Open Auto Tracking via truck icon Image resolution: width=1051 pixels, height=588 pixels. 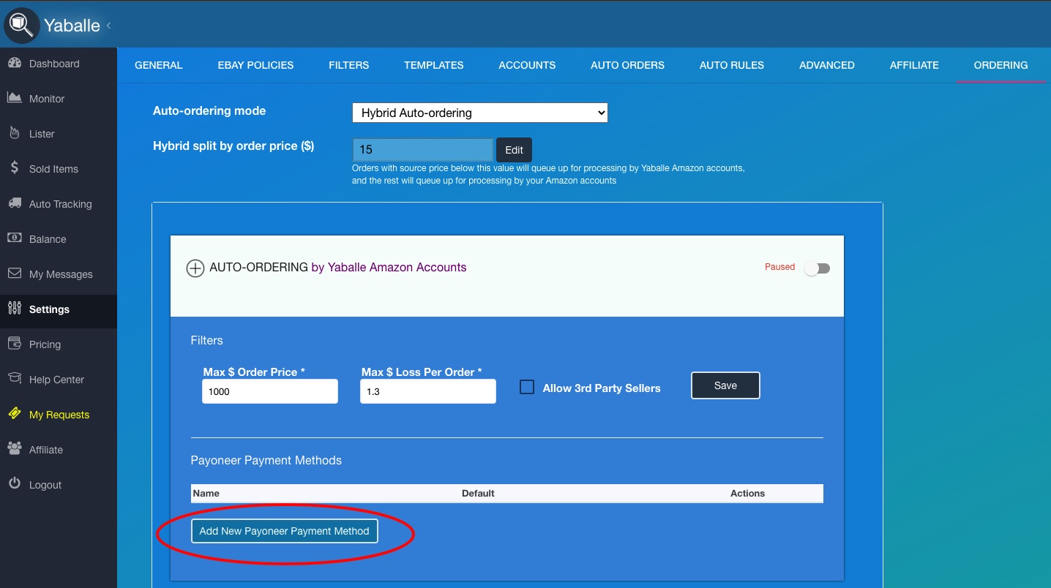click(15, 203)
